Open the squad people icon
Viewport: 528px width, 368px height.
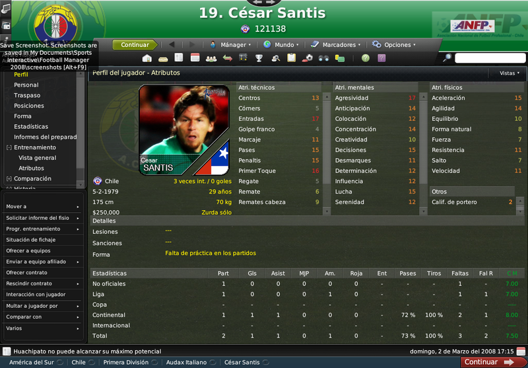click(211, 58)
